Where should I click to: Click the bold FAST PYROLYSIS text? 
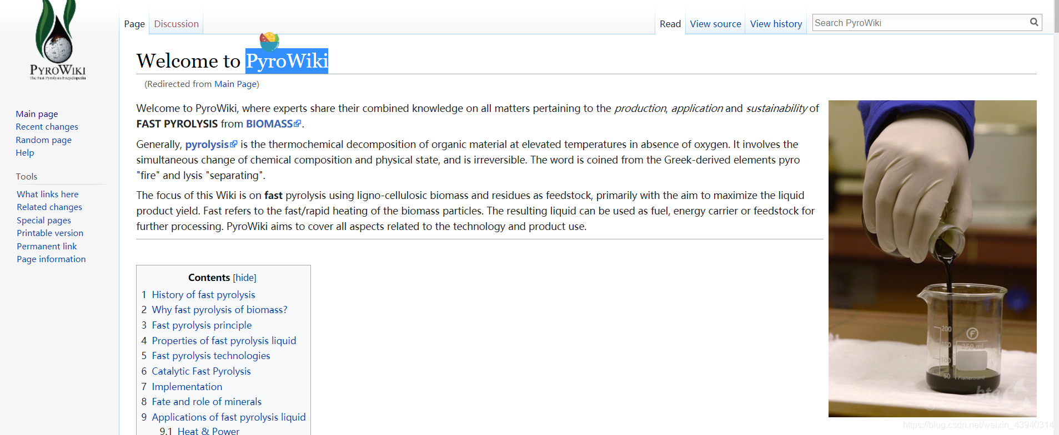177,124
